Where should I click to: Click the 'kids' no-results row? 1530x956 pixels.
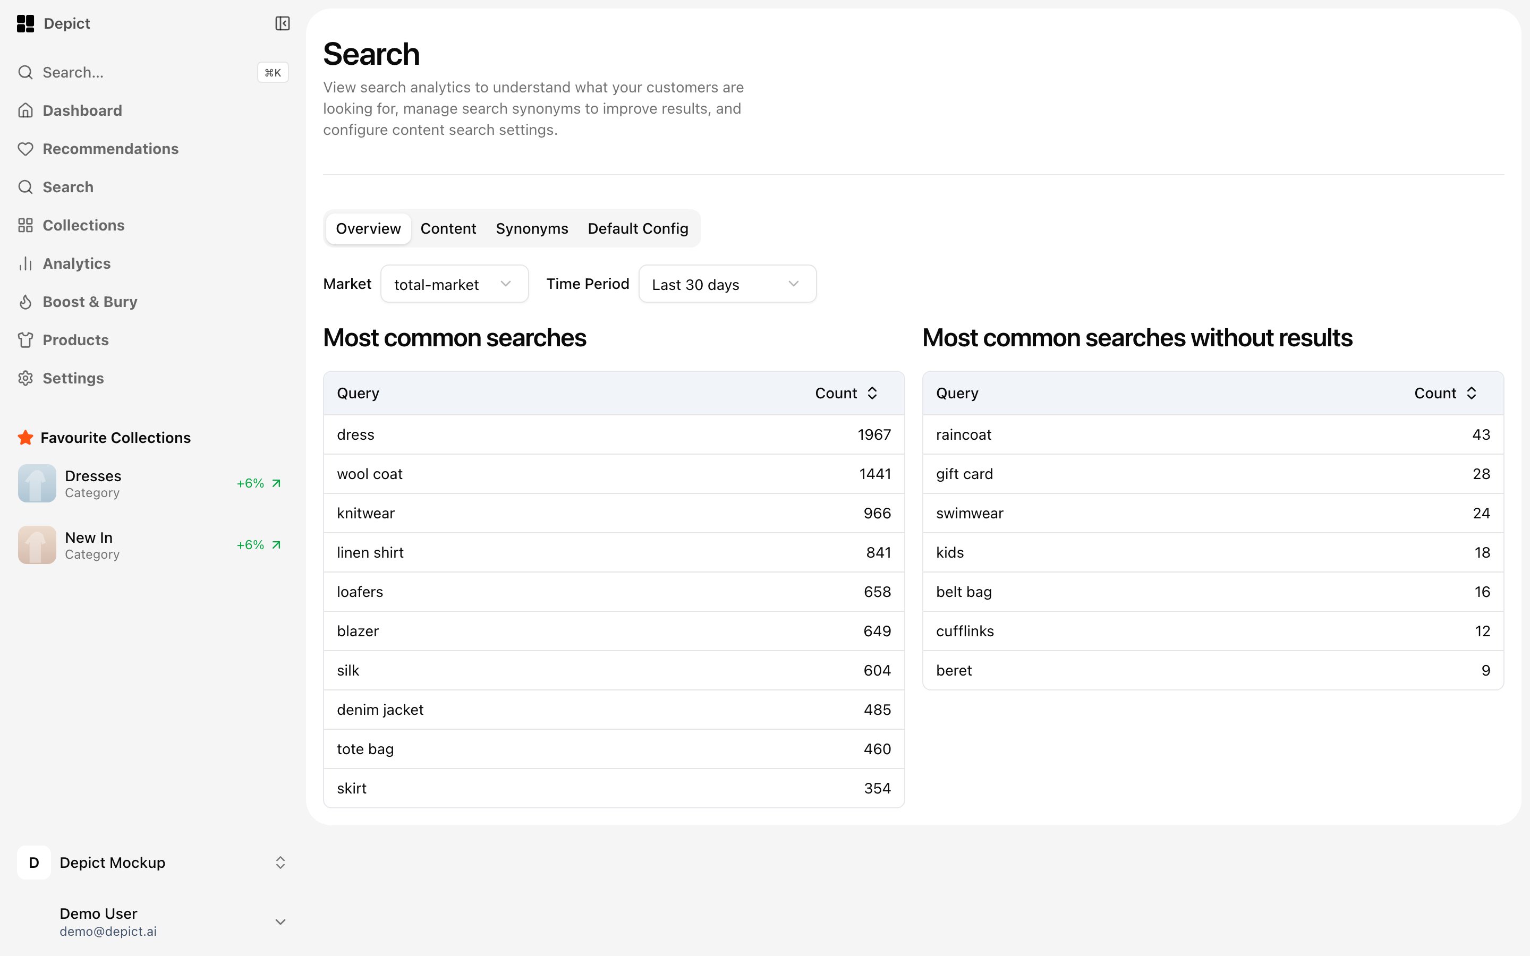1213,552
